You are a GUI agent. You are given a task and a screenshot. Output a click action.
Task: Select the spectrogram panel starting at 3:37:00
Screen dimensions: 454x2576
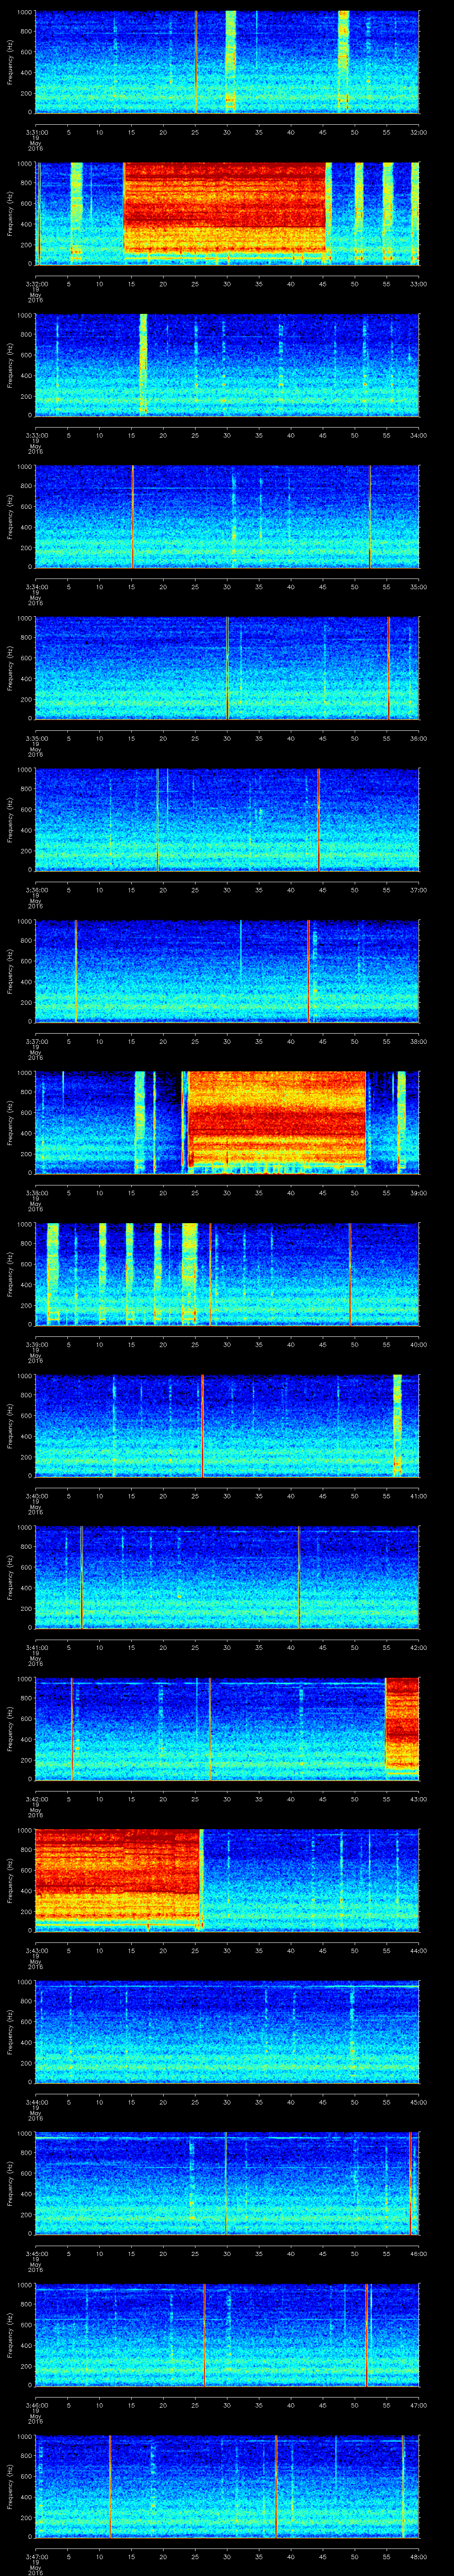point(227,972)
